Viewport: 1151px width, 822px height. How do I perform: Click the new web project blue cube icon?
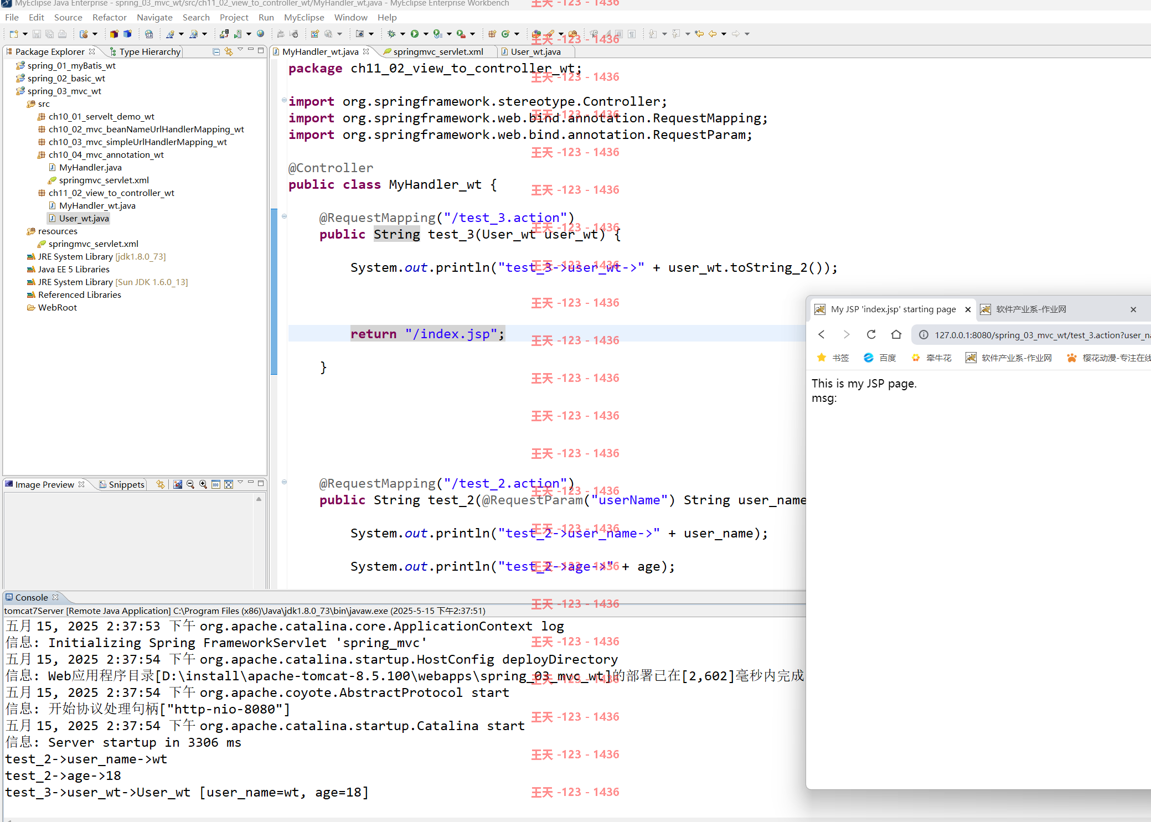[x=127, y=34]
